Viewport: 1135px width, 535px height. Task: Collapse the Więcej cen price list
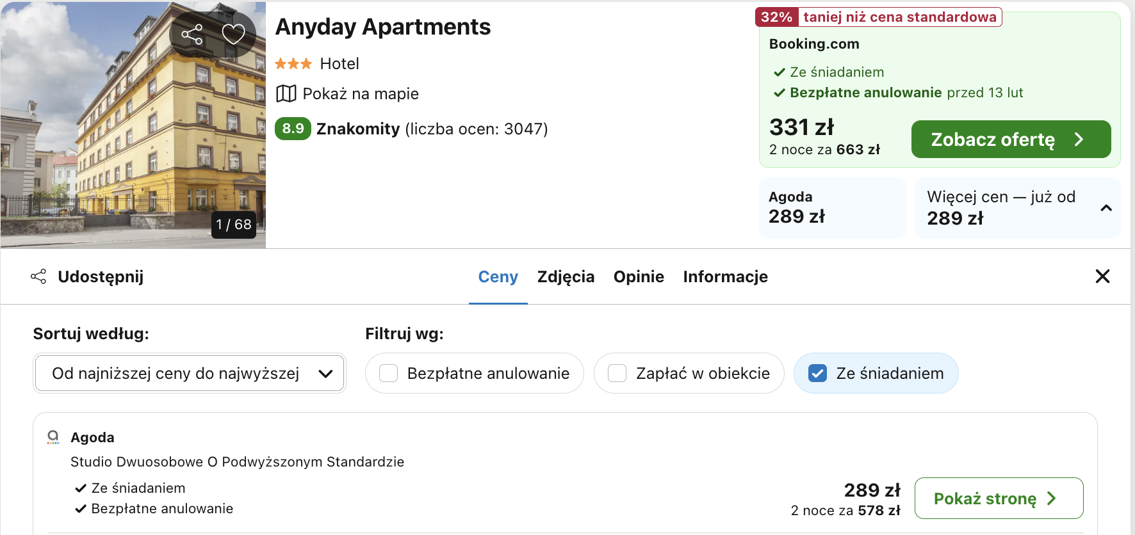point(1106,208)
